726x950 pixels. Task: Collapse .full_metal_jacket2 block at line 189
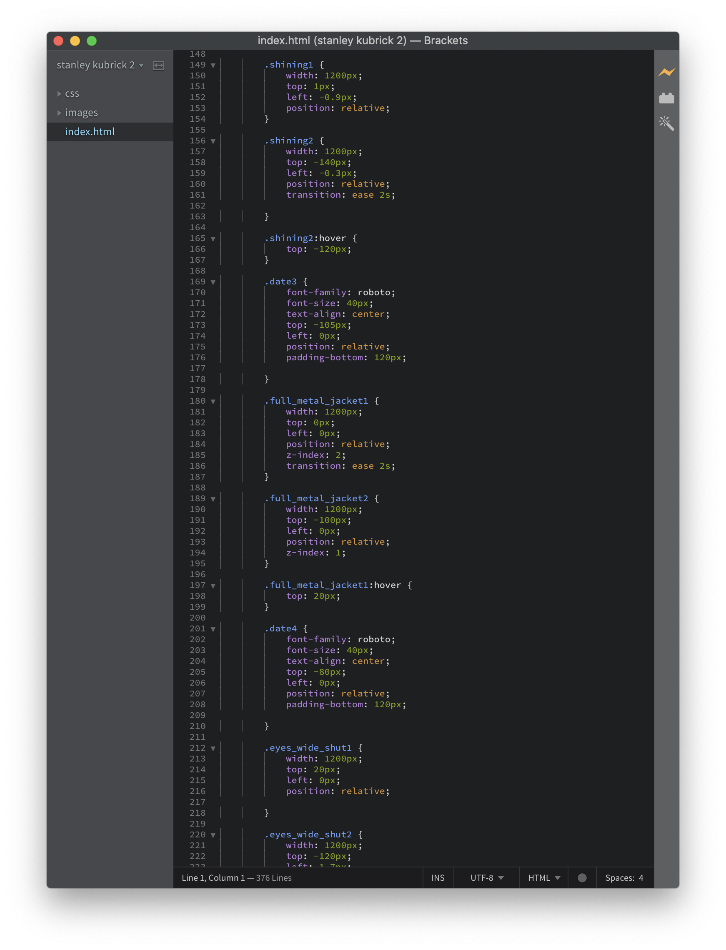point(213,499)
